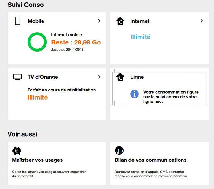Click the orange Illimité TV label
The width and height of the screenshot is (214, 189).
(x=38, y=98)
